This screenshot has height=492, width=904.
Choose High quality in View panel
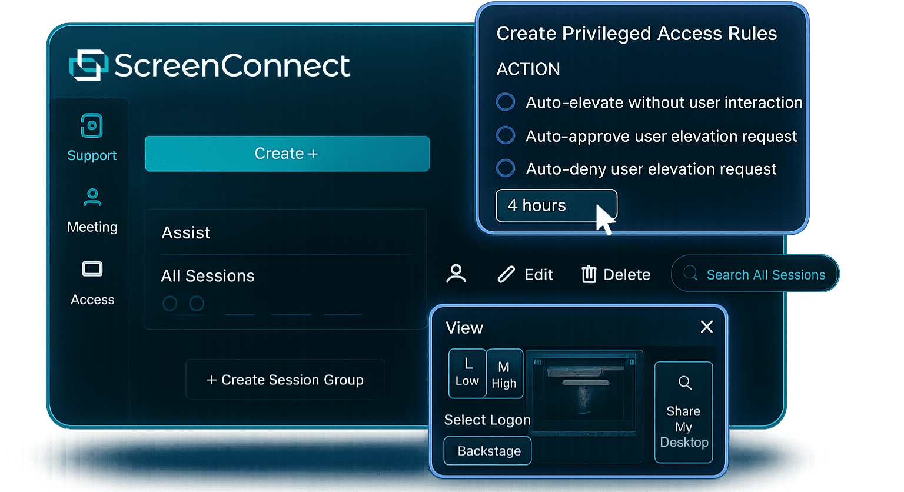pos(504,374)
